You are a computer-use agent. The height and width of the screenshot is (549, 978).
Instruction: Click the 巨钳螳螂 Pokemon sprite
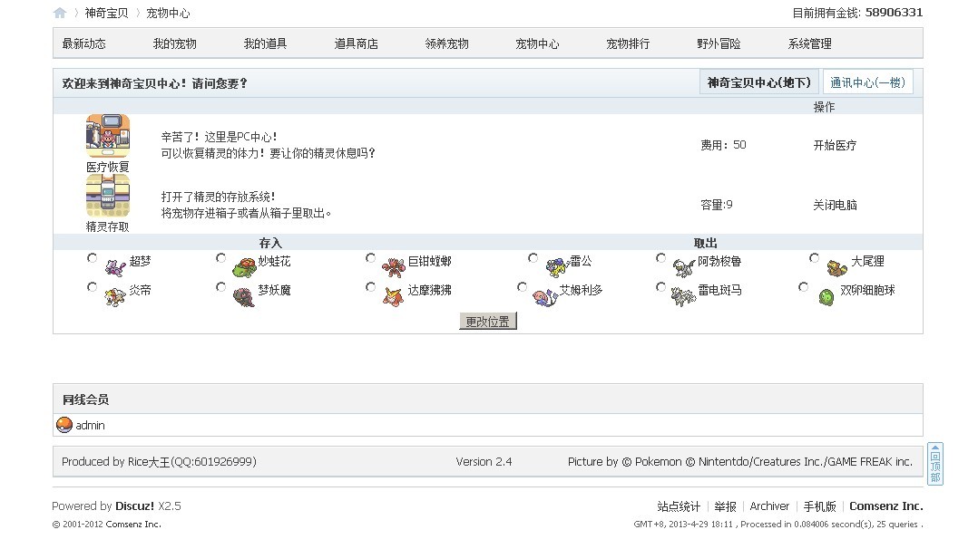coord(392,265)
